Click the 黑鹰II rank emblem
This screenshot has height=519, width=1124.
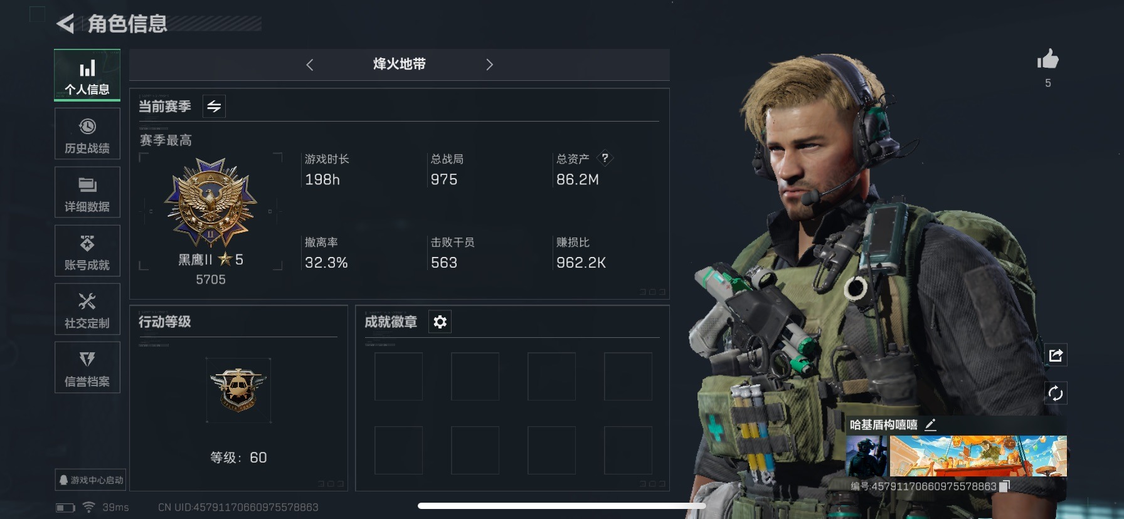211,202
